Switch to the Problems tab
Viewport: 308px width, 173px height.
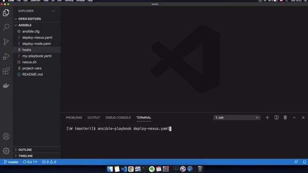pyautogui.click(x=74, y=117)
